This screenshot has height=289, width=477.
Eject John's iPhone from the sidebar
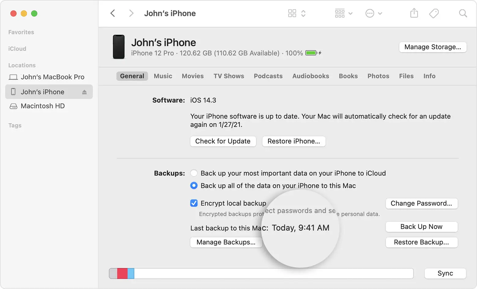point(85,92)
